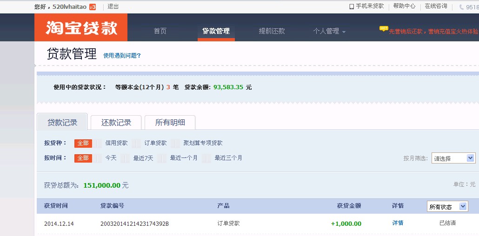Switch to the 所有明细 tab
The image size is (479, 236).
coord(170,123)
